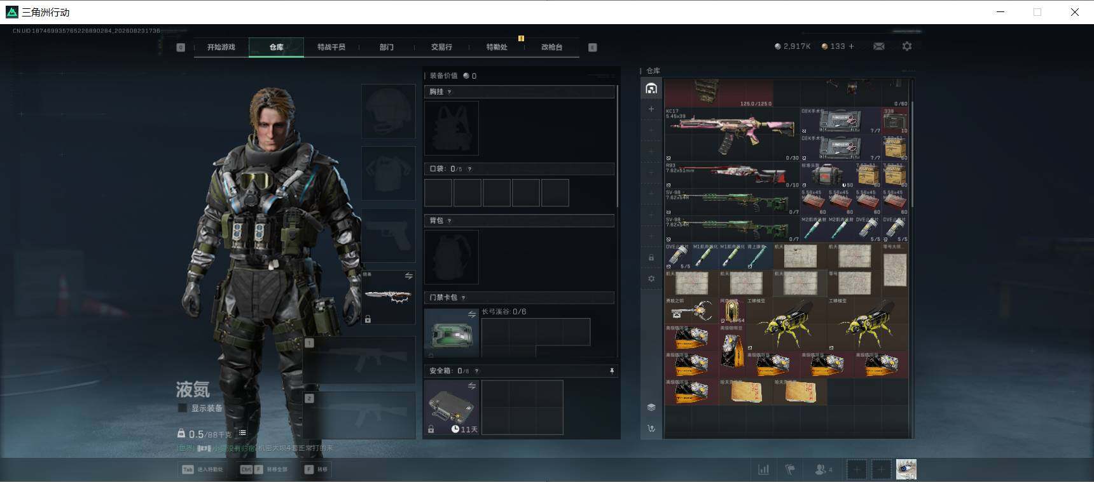The width and height of the screenshot is (1094, 482).
Task: Open the help icon beside 胸挂
Action: click(449, 92)
